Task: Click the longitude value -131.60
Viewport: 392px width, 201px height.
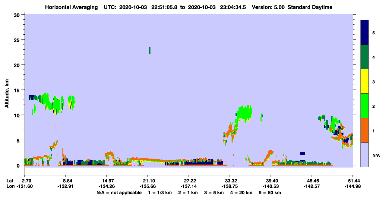Action: [x=25, y=186]
